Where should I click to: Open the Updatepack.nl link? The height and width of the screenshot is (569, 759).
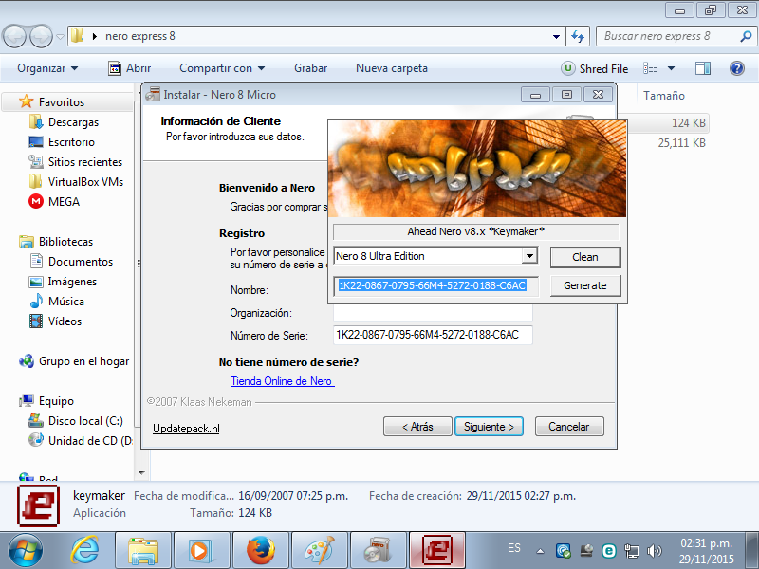pyautogui.click(x=186, y=429)
